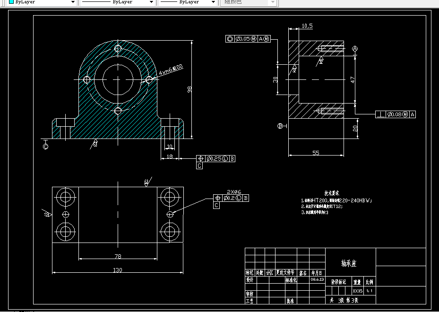Select the 标记 title block cell
The image size is (439, 312).
click(250, 272)
